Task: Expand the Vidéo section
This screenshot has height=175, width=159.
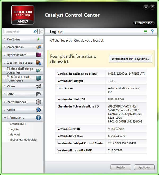Action: (5, 86)
